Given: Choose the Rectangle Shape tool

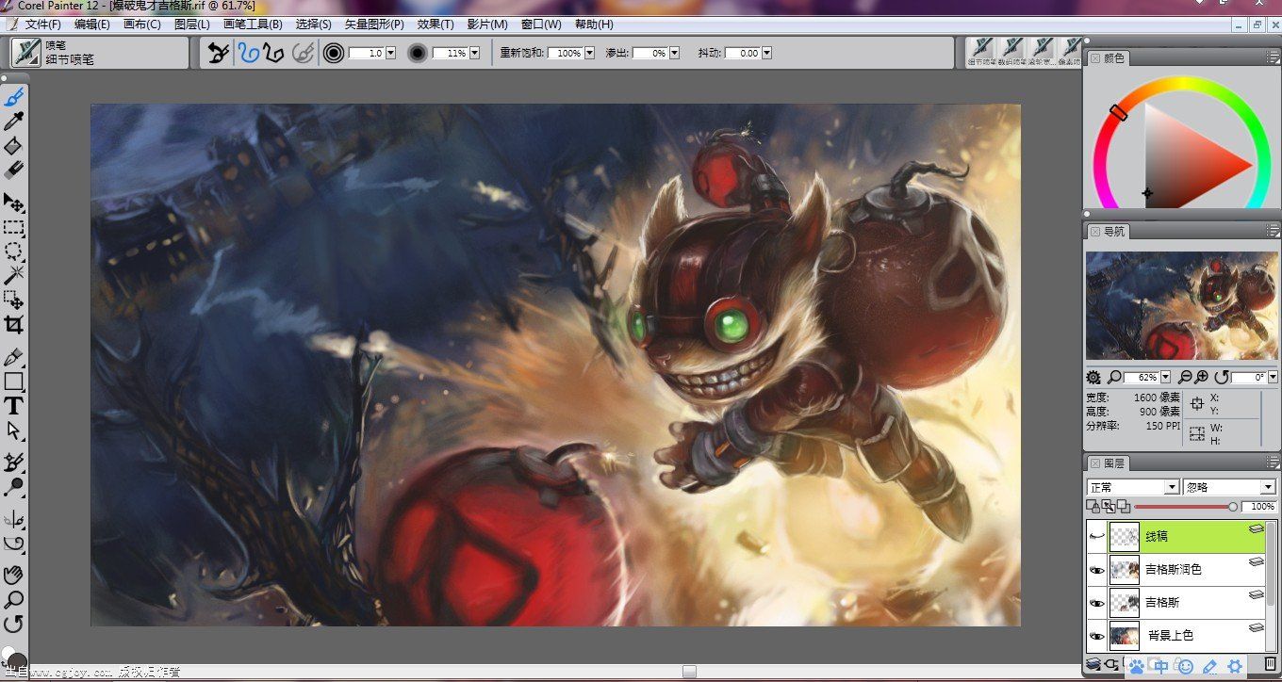Looking at the screenshot, I should click(x=13, y=382).
